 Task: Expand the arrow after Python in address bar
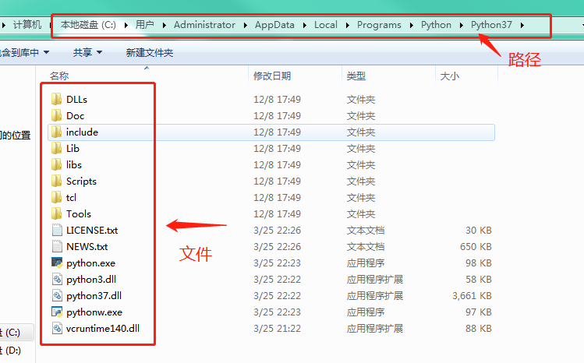click(462, 25)
